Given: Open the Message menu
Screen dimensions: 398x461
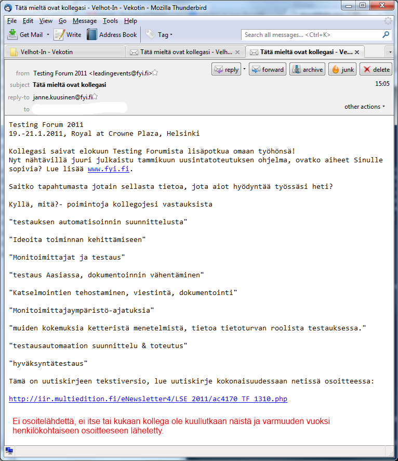Looking at the screenshot, I should (x=85, y=21).
